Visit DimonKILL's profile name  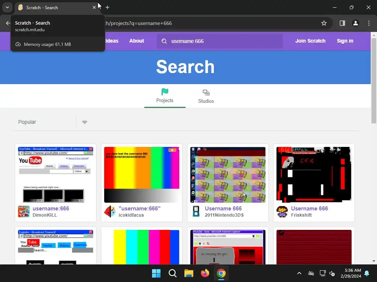pyautogui.click(x=45, y=215)
